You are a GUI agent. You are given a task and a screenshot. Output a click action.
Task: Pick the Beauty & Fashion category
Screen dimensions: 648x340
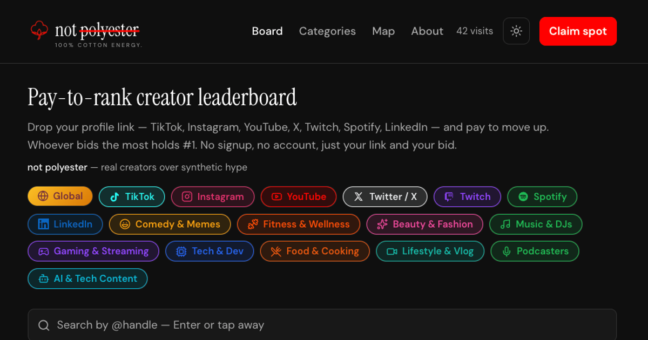[x=425, y=224]
